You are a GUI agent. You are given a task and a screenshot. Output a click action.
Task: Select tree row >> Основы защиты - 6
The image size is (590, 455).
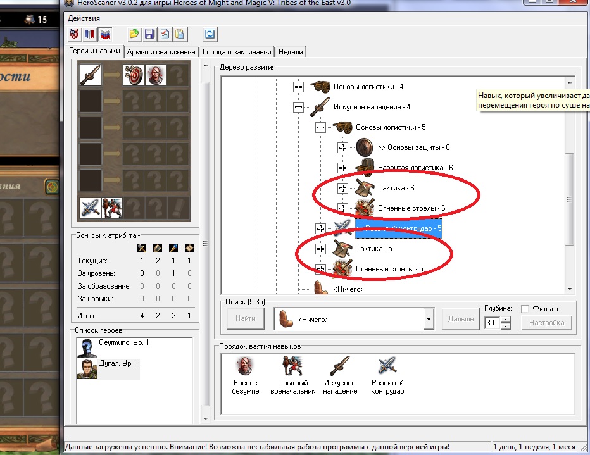[x=413, y=148]
